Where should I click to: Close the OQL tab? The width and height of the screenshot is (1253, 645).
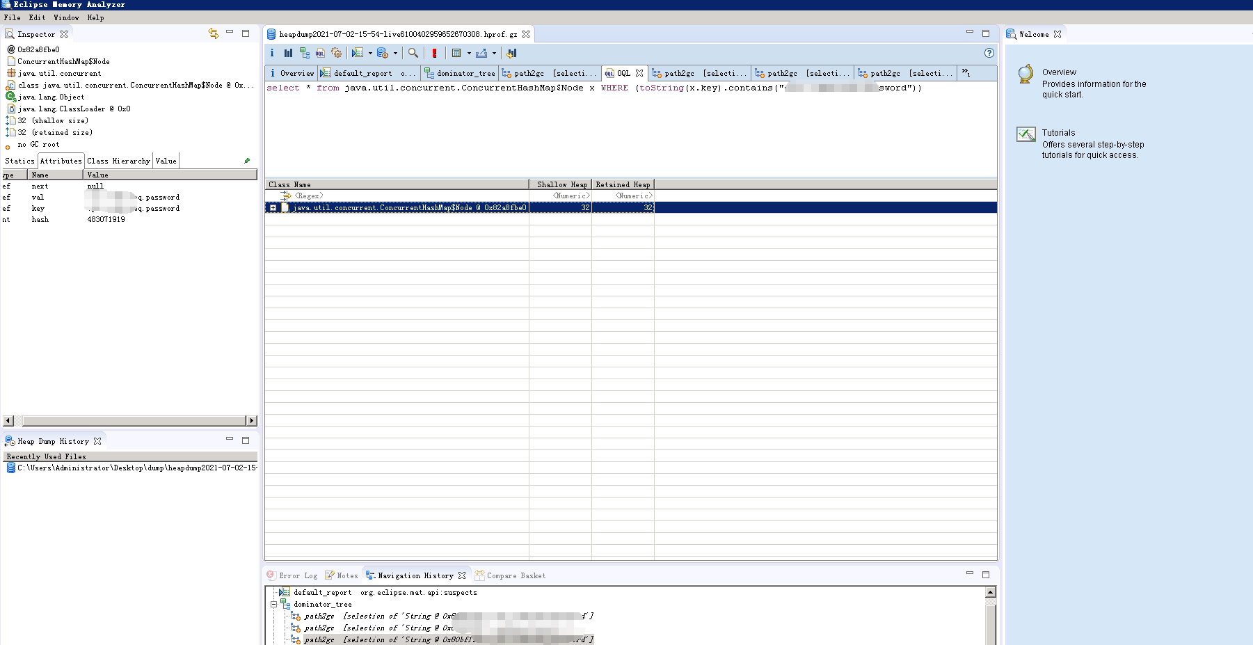pos(639,73)
